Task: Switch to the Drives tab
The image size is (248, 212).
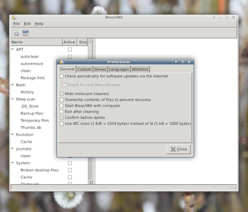Action: pos(100,69)
